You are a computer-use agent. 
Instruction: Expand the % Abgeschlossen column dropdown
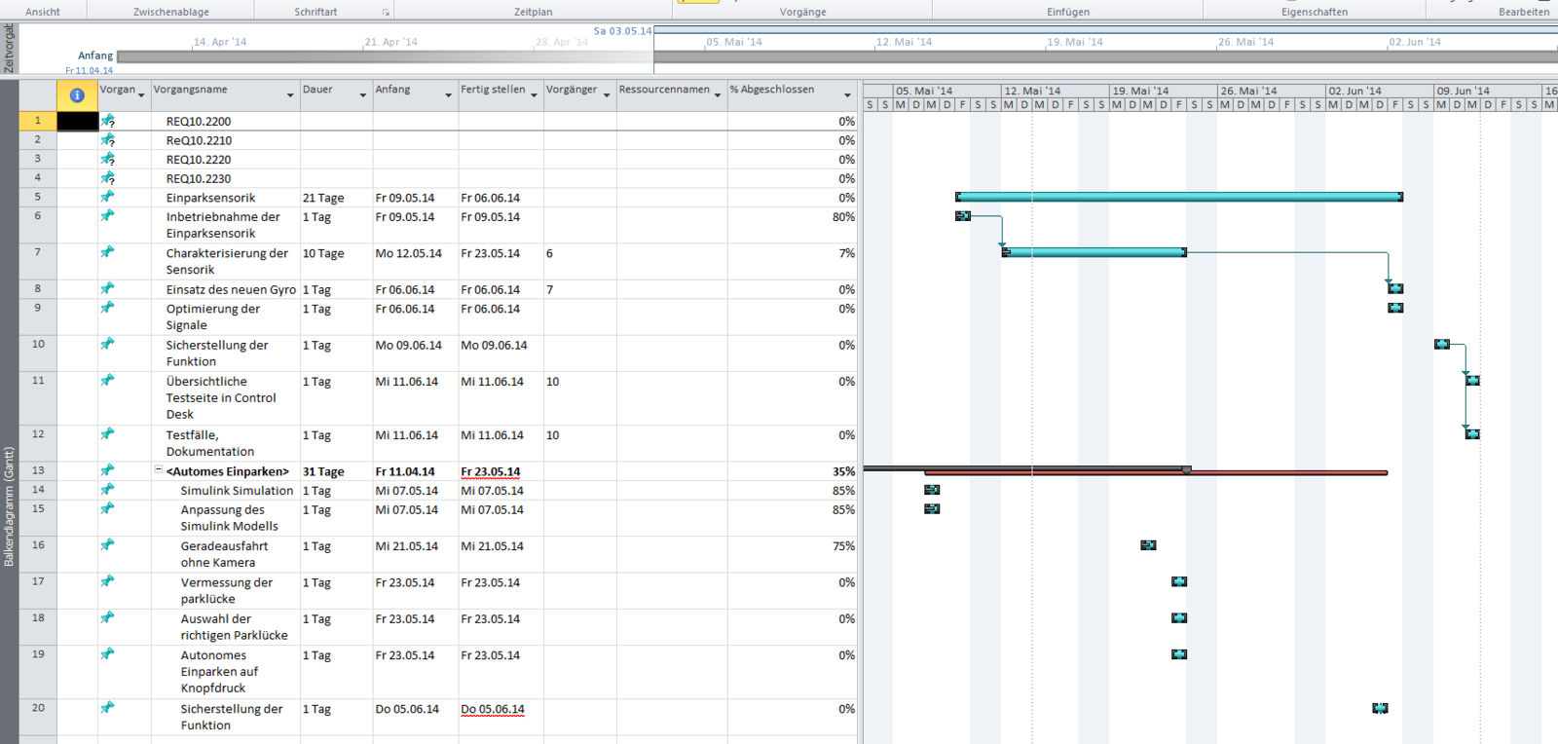click(x=846, y=95)
